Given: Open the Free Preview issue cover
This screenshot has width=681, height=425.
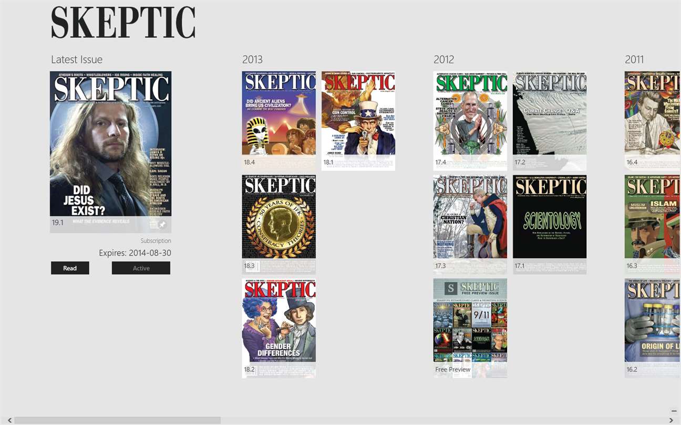Looking at the screenshot, I should point(470,328).
